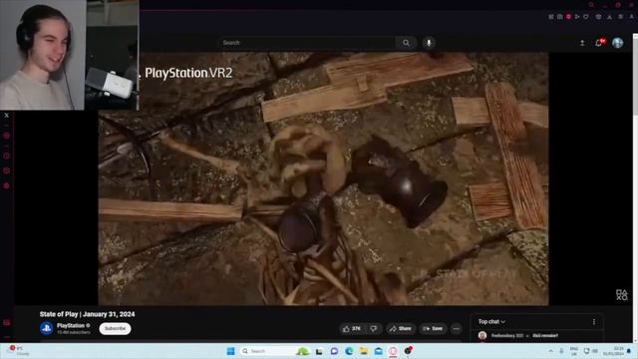Viewport: 638px width, 359px height.
Task: Open Windows Start menu
Action: point(230,351)
